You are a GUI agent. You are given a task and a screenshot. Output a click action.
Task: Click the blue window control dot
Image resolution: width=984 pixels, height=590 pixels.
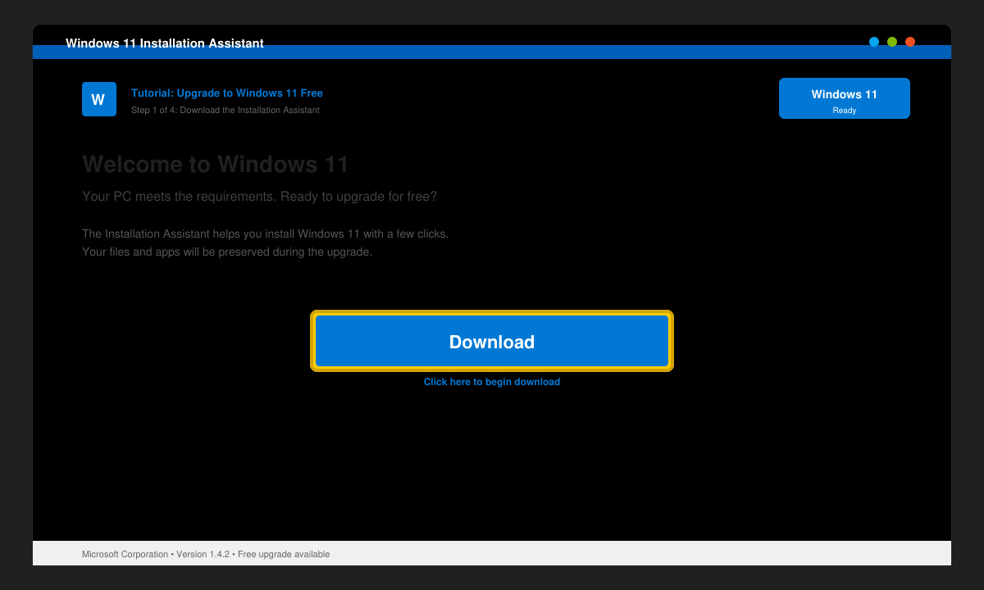pyautogui.click(x=874, y=42)
